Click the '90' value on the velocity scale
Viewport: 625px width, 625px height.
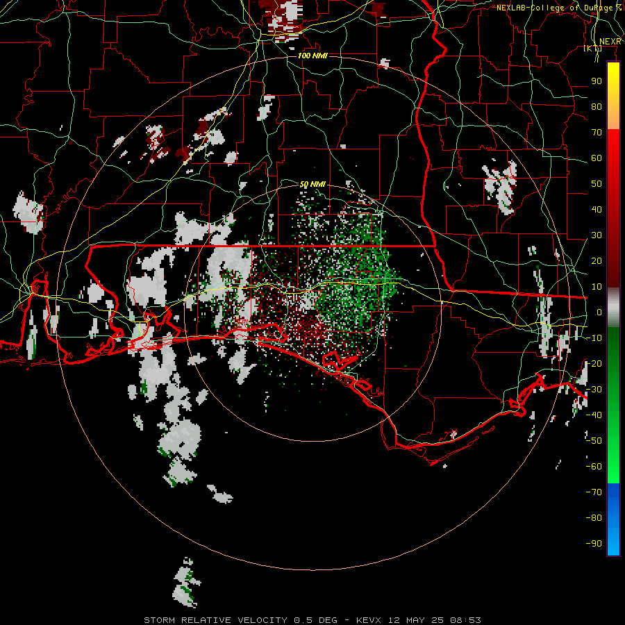(597, 81)
